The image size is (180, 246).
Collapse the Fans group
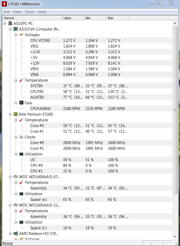[x=16, y=103]
